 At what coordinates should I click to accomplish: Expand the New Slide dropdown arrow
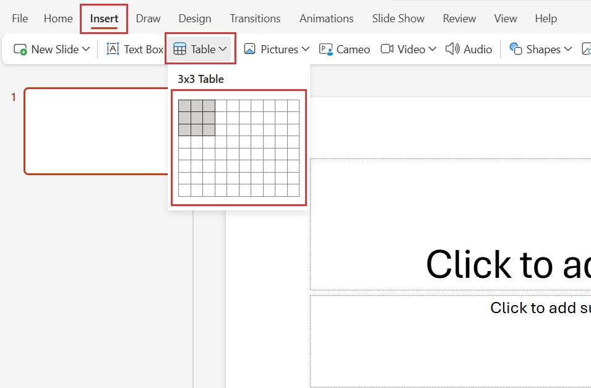[x=86, y=49]
